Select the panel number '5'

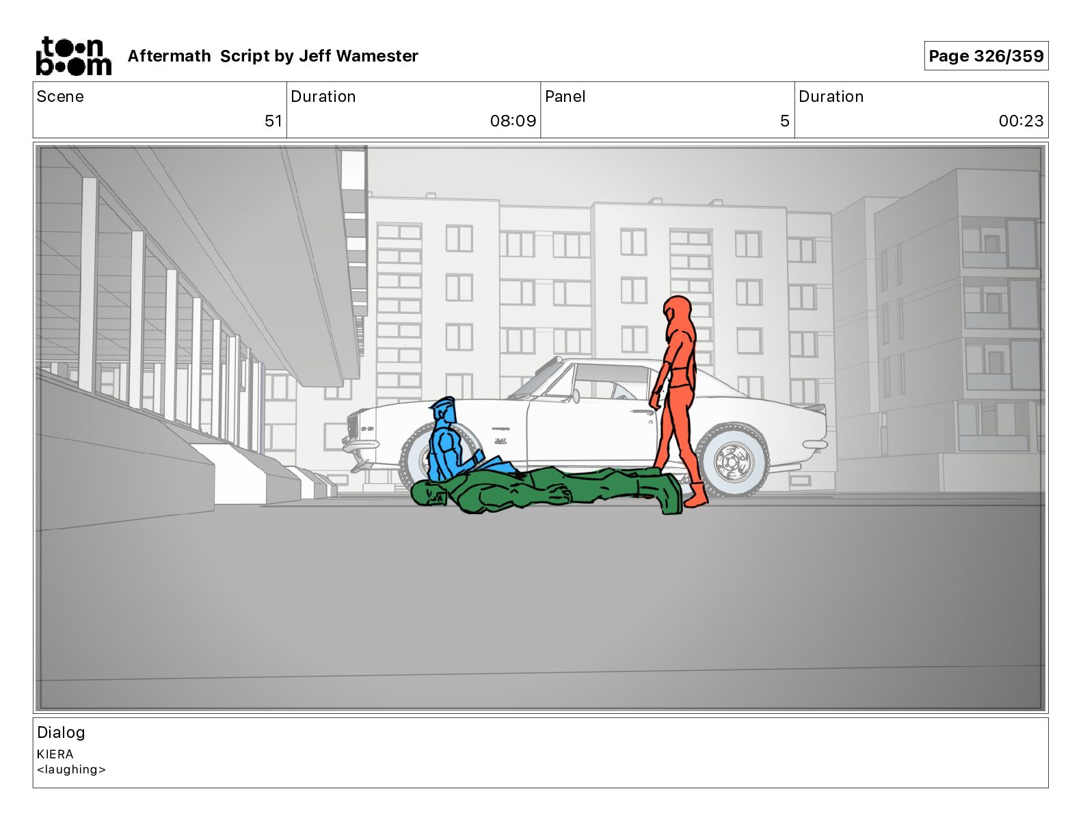tap(785, 121)
